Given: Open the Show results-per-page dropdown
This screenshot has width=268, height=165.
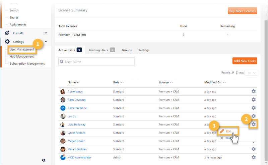Looking at the screenshot, I should click(251, 73).
